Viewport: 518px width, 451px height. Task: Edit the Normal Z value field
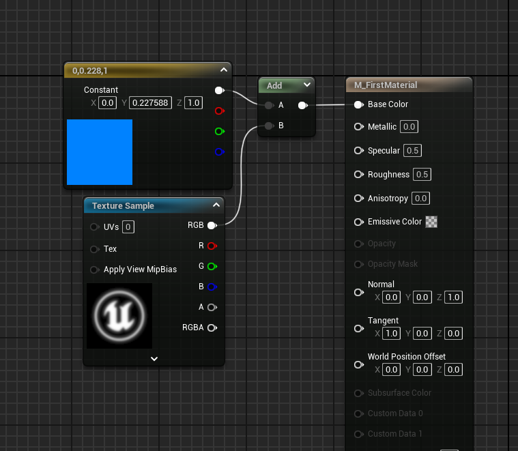[x=453, y=297]
